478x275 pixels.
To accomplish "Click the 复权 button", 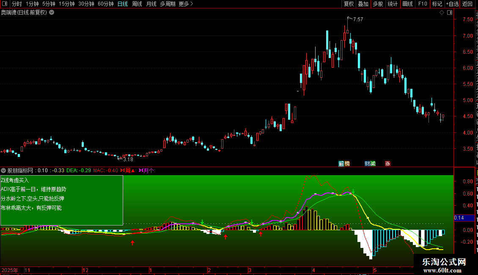I will 349,4.
